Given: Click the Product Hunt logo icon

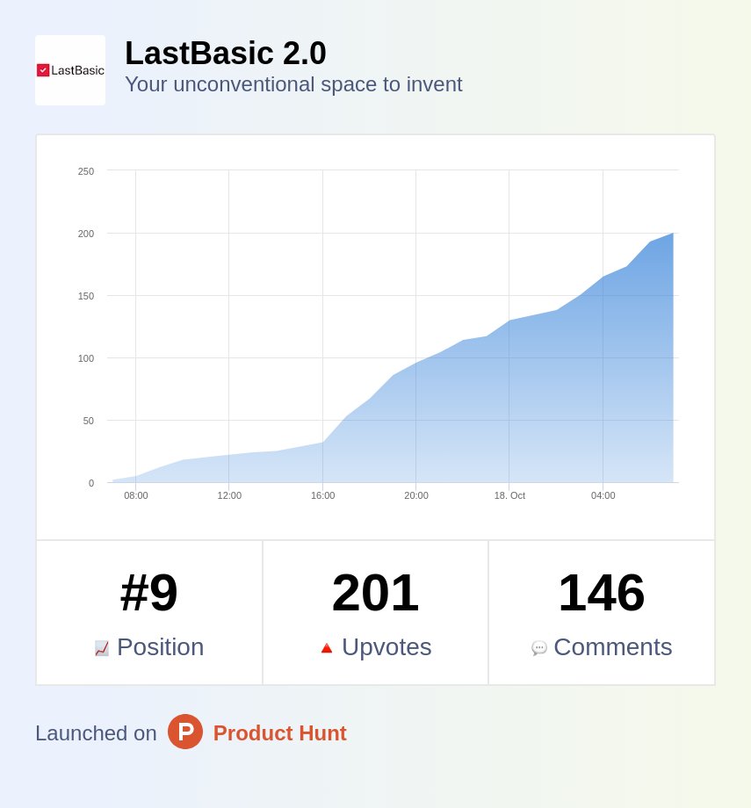Looking at the screenshot, I should [185, 732].
